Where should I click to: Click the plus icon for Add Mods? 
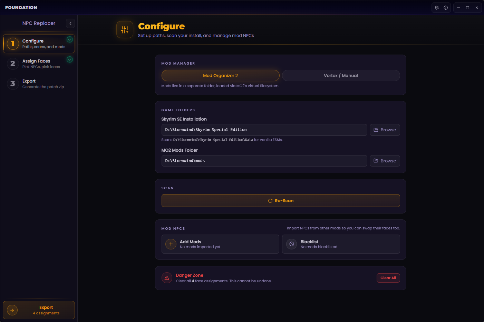pos(171,244)
